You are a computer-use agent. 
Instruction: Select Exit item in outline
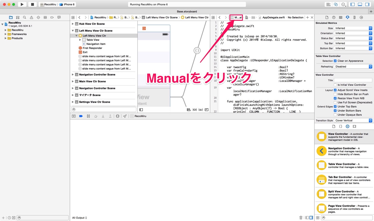pyautogui.click(x=85, y=52)
